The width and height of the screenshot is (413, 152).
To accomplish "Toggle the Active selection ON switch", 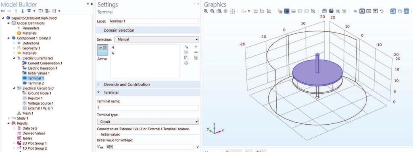I will tap(102, 50).
